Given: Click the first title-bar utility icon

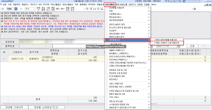Looking at the screenshot, I should point(166,1).
